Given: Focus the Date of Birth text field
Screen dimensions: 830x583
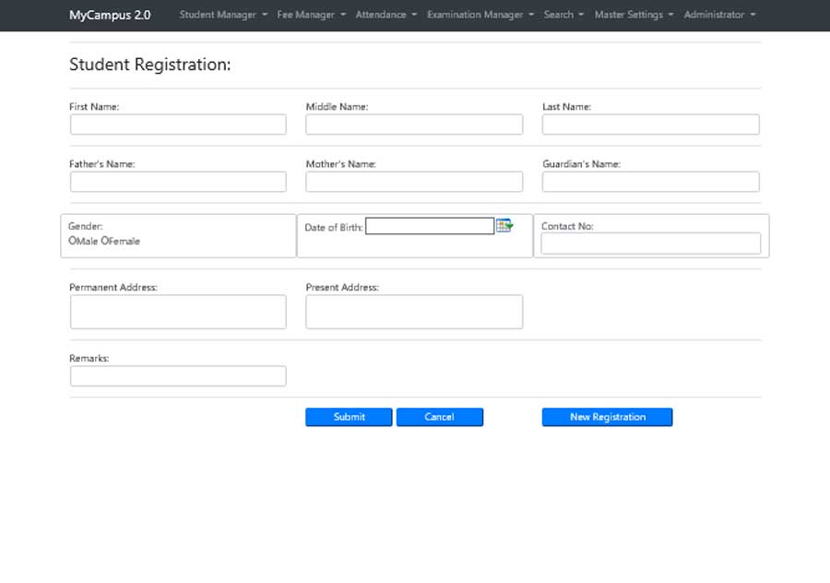Looking at the screenshot, I should (429, 226).
